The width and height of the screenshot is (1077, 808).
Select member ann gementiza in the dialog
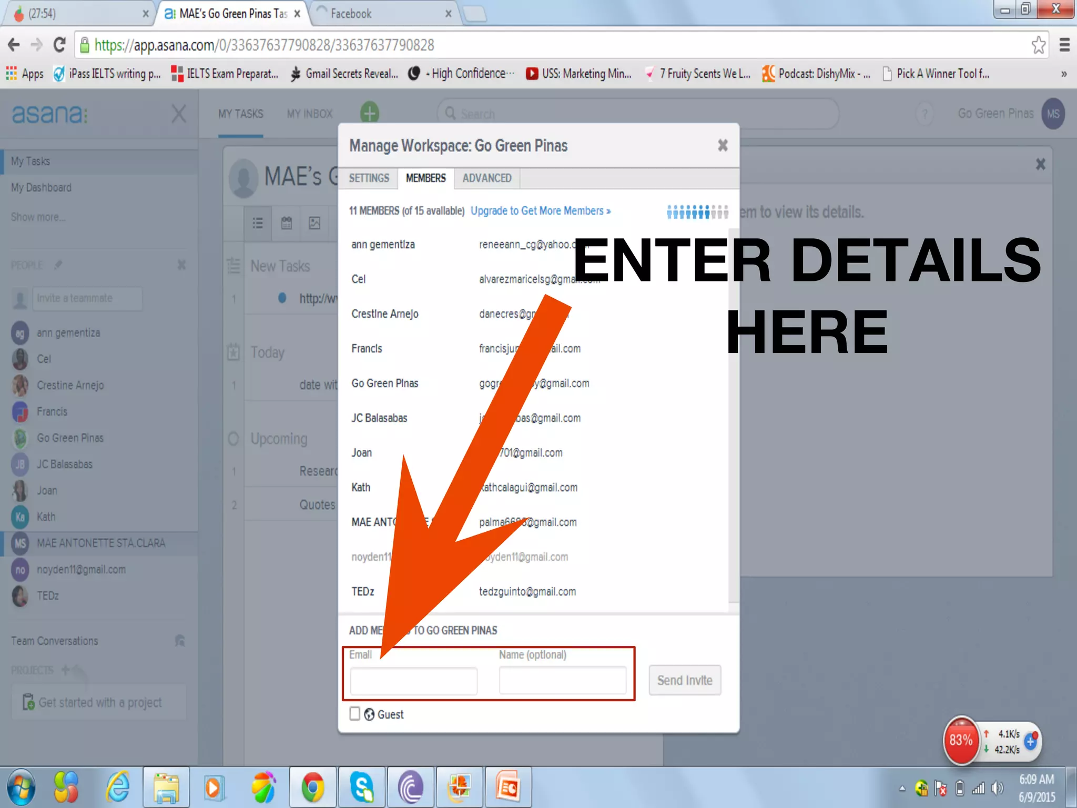[383, 245]
